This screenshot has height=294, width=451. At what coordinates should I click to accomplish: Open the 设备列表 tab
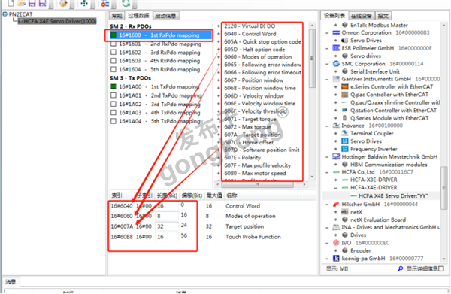pos(334,16)
